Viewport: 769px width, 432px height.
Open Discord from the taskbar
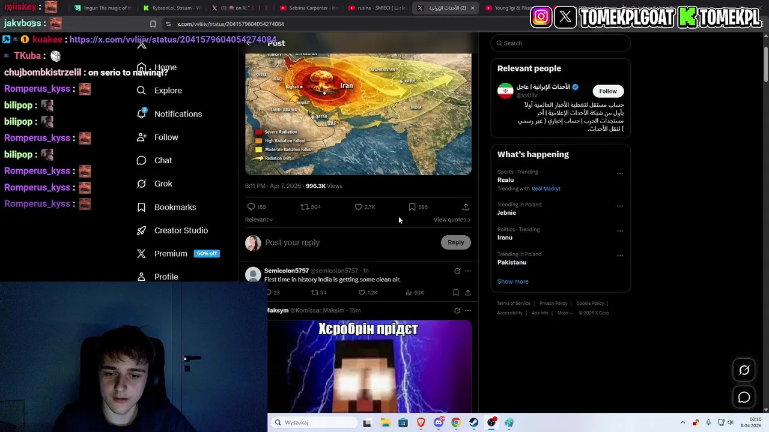tap(439, 422)
